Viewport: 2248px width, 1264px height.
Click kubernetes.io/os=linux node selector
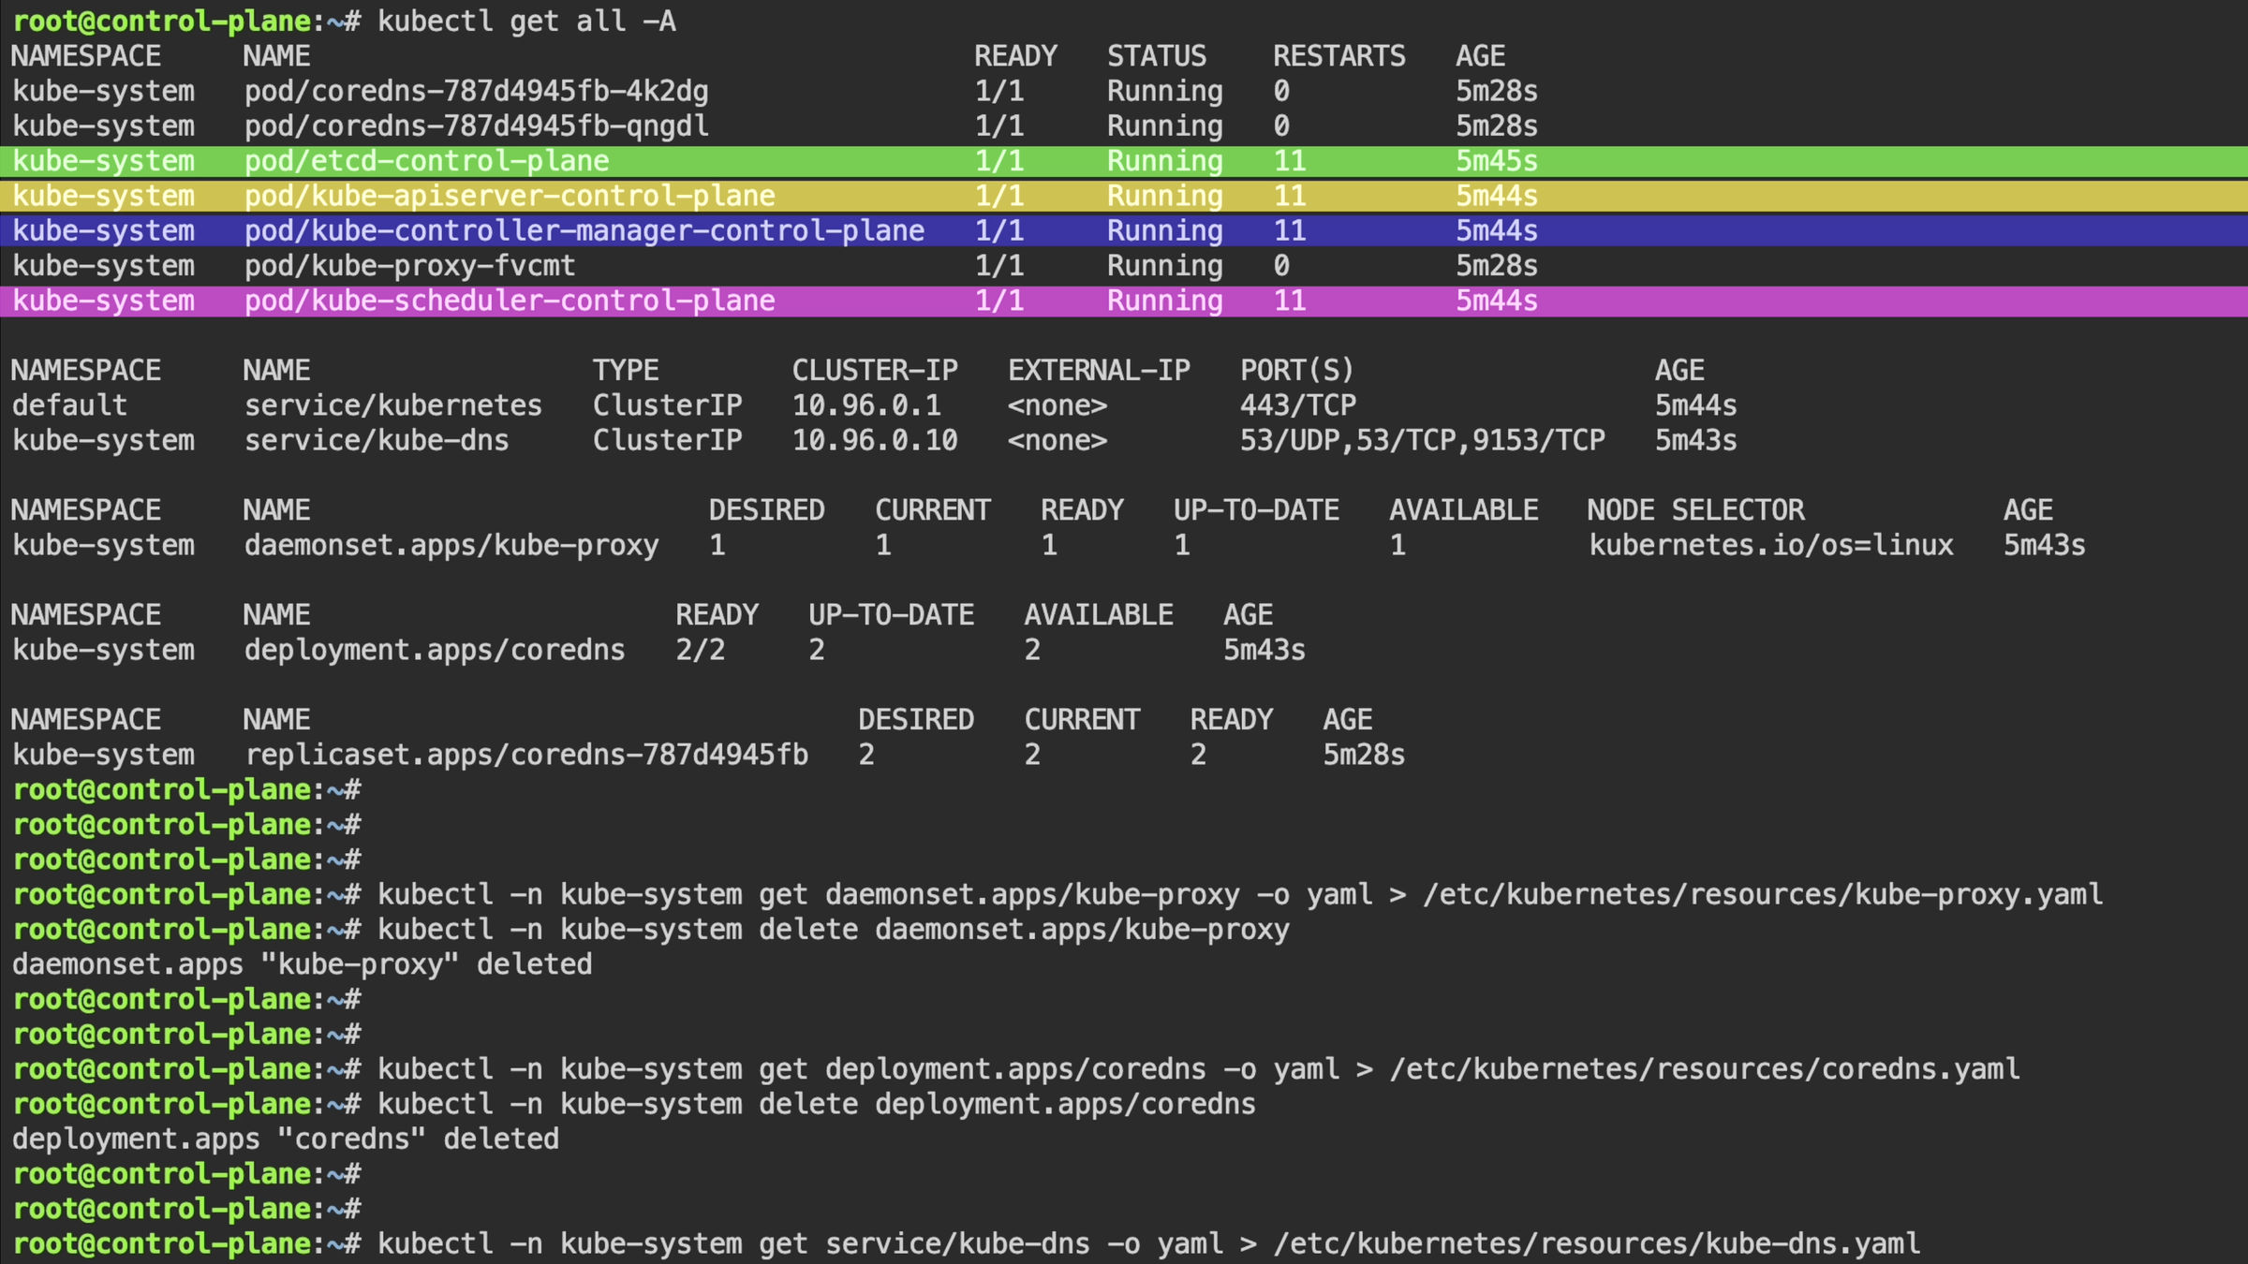click(1770, 545)
